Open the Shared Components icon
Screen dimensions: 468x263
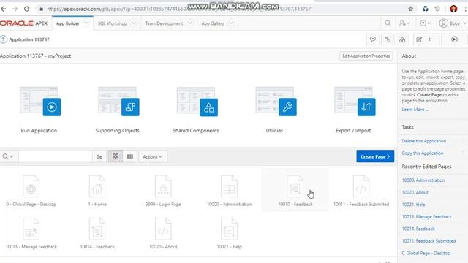click(197, 102)
